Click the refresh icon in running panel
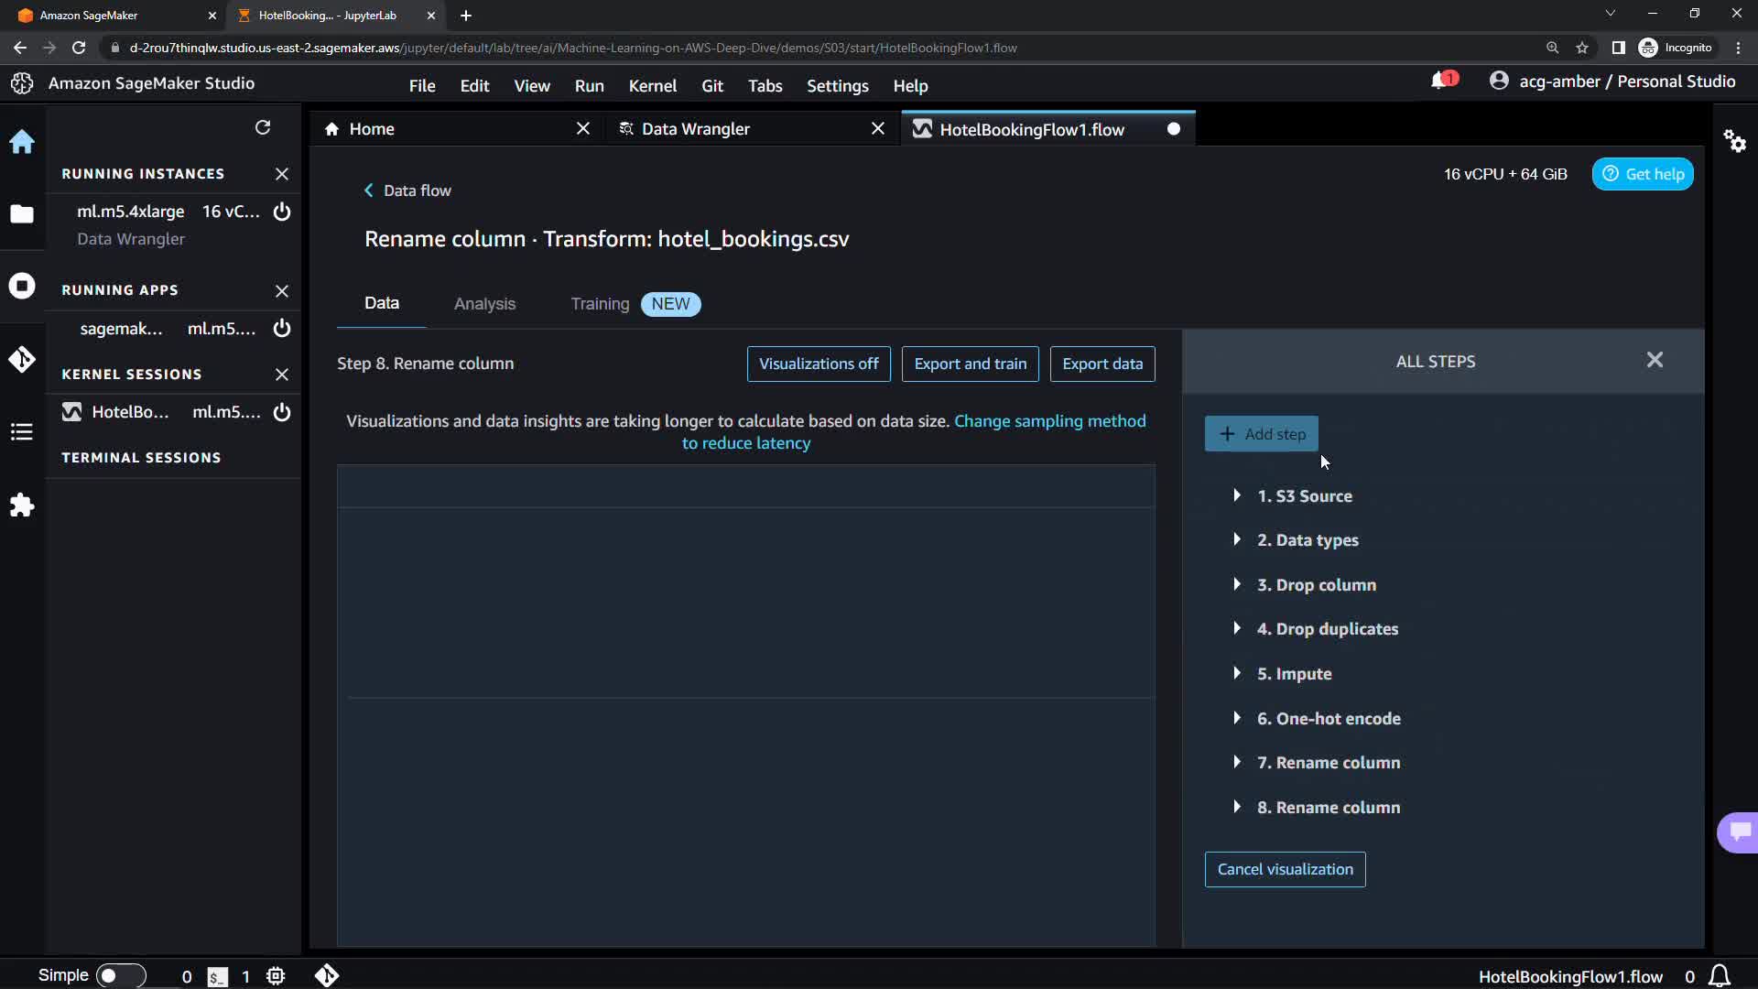 263,127
